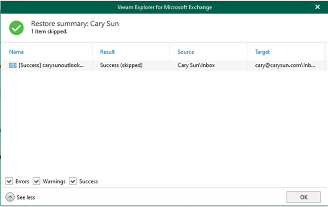Sort by the Result column header

[107, 52]
